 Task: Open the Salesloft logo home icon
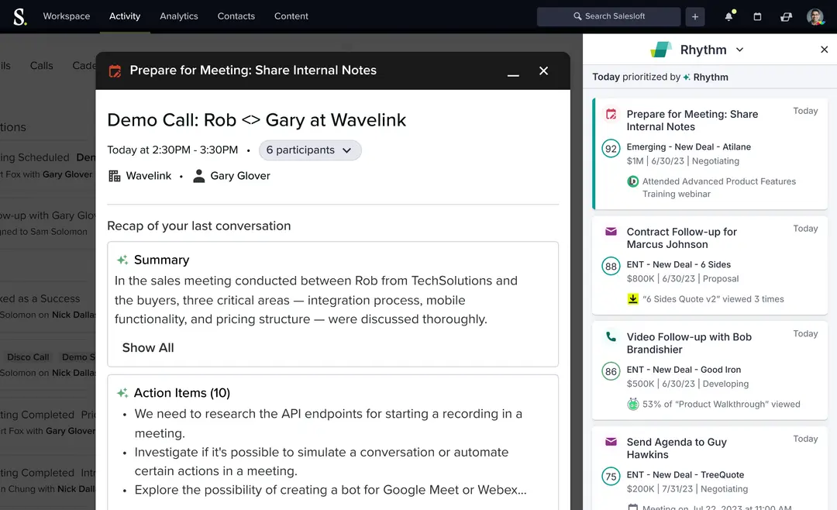(19, 16)
